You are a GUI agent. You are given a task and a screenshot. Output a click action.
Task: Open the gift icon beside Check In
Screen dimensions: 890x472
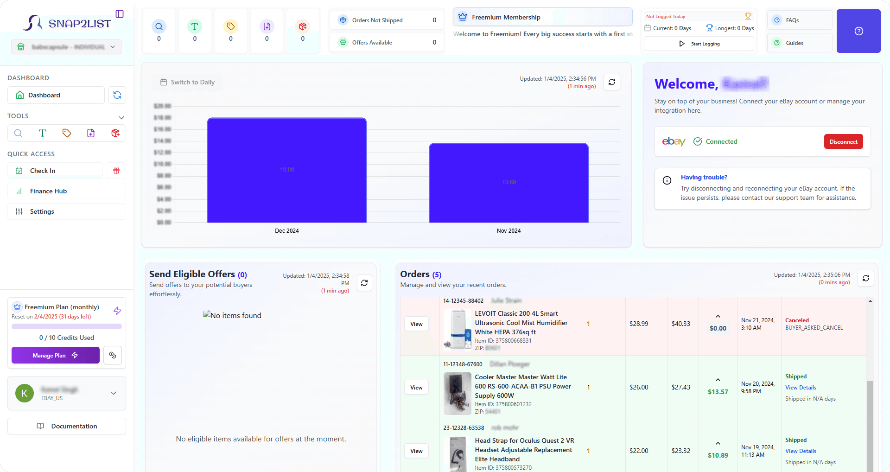(116, 171)
